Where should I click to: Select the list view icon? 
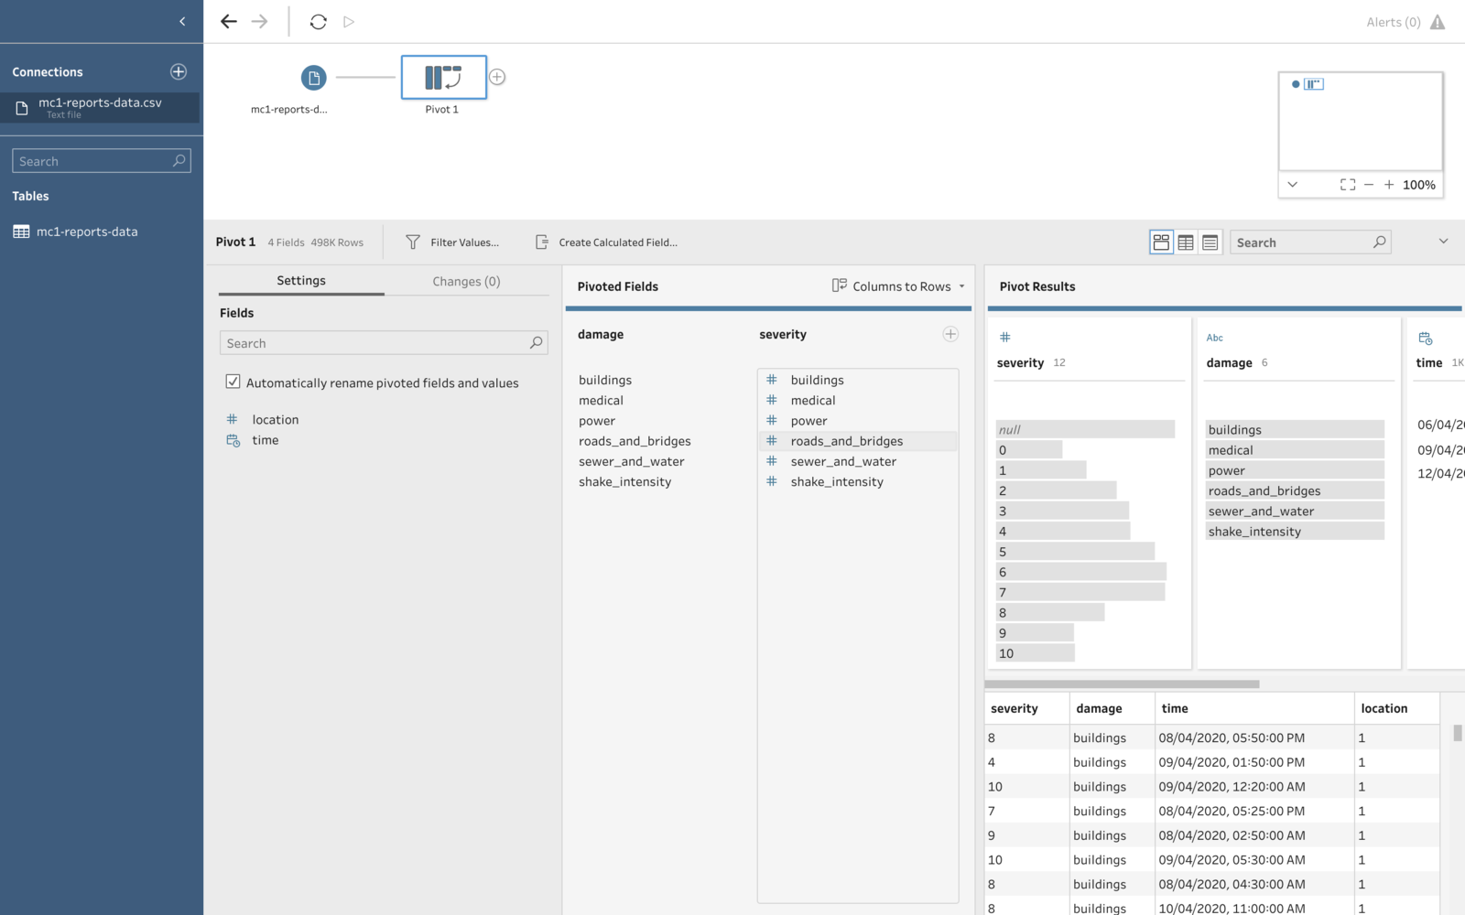pyautogui.click(x=1210, y=242)
